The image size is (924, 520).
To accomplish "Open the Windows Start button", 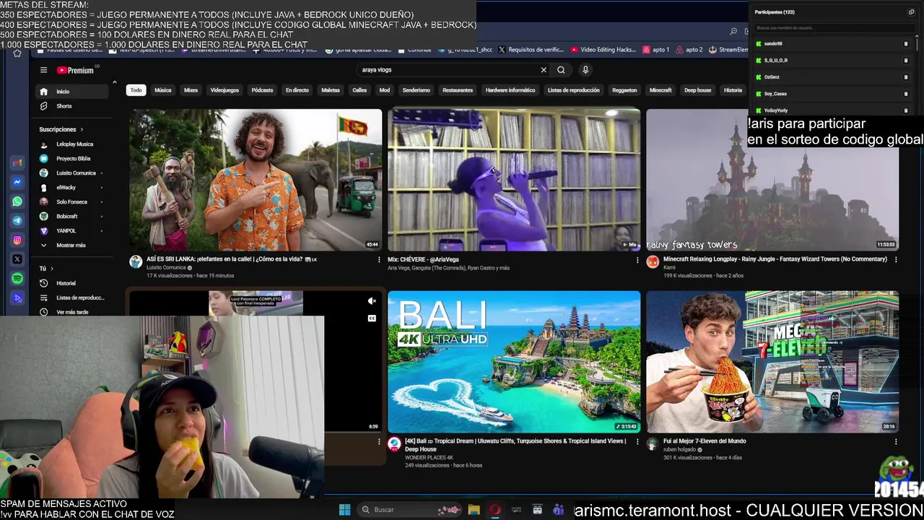I will click(344, 510).
